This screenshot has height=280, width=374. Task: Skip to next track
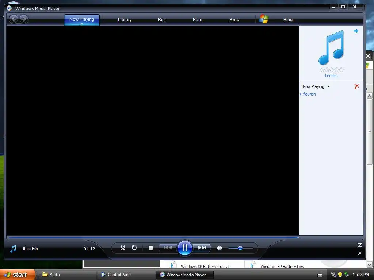pyautogui.click(x=202, y=248)
